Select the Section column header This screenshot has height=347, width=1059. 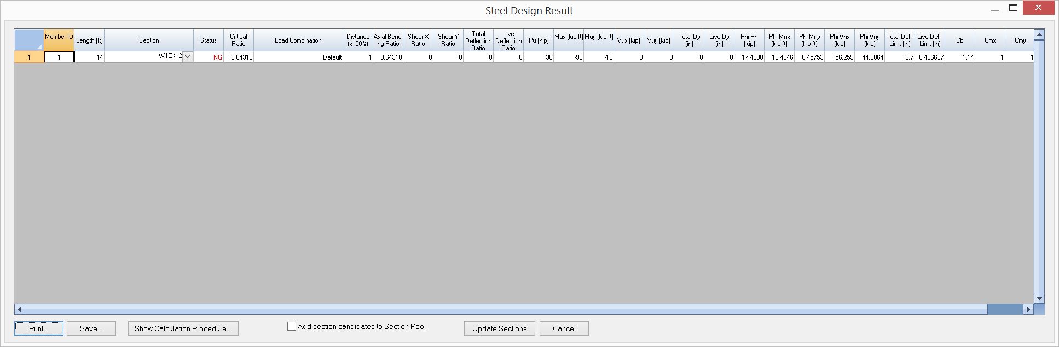tap(149, 40)
